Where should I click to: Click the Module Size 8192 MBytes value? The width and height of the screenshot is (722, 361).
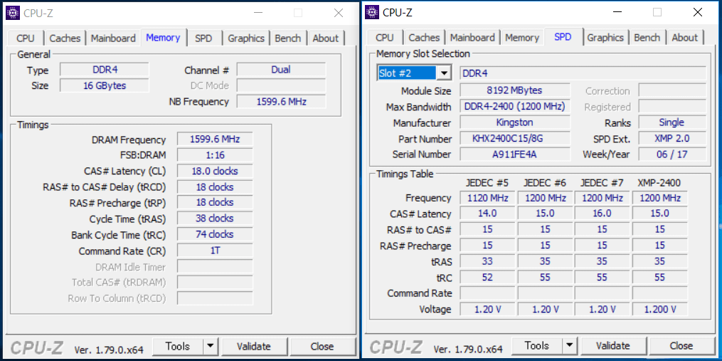(515, 90)
